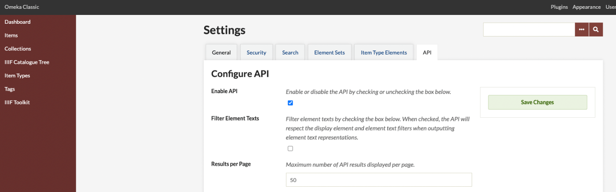Go to Item Type Elements tab
This screenshot has height=192, width=616.
click(x=384, y=52)
